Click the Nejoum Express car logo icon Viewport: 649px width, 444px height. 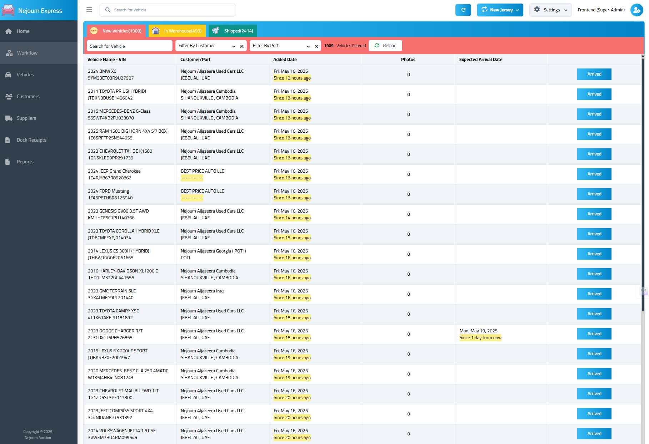point(8,10)
